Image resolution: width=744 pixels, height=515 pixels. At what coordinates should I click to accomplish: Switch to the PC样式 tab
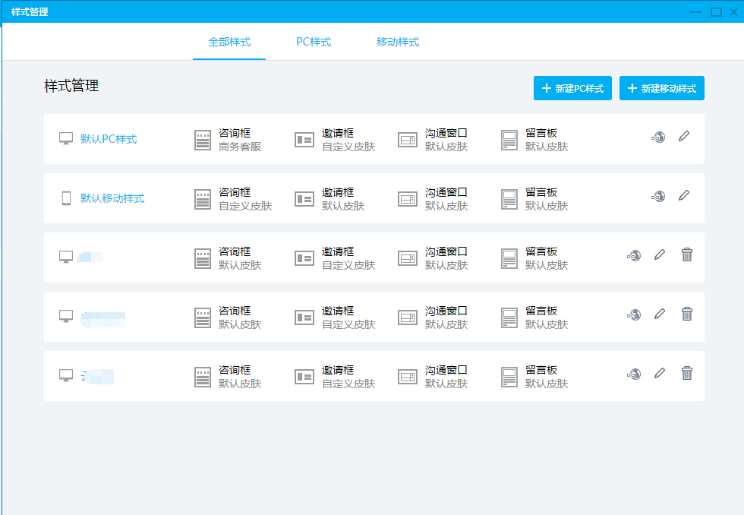pyautogui.click(x=314, y=42)
